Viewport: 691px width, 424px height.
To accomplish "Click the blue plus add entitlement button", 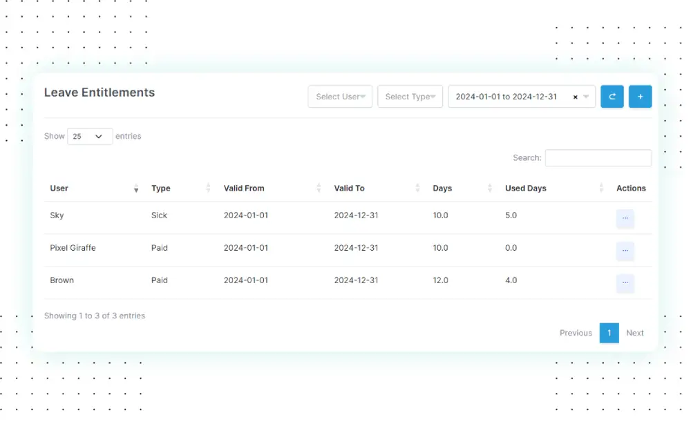I will click(640, 97).
